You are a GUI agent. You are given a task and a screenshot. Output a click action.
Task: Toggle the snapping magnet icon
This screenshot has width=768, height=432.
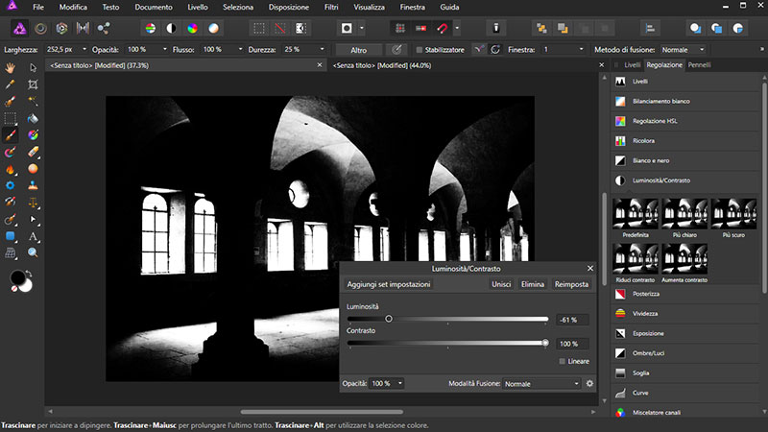443,29
